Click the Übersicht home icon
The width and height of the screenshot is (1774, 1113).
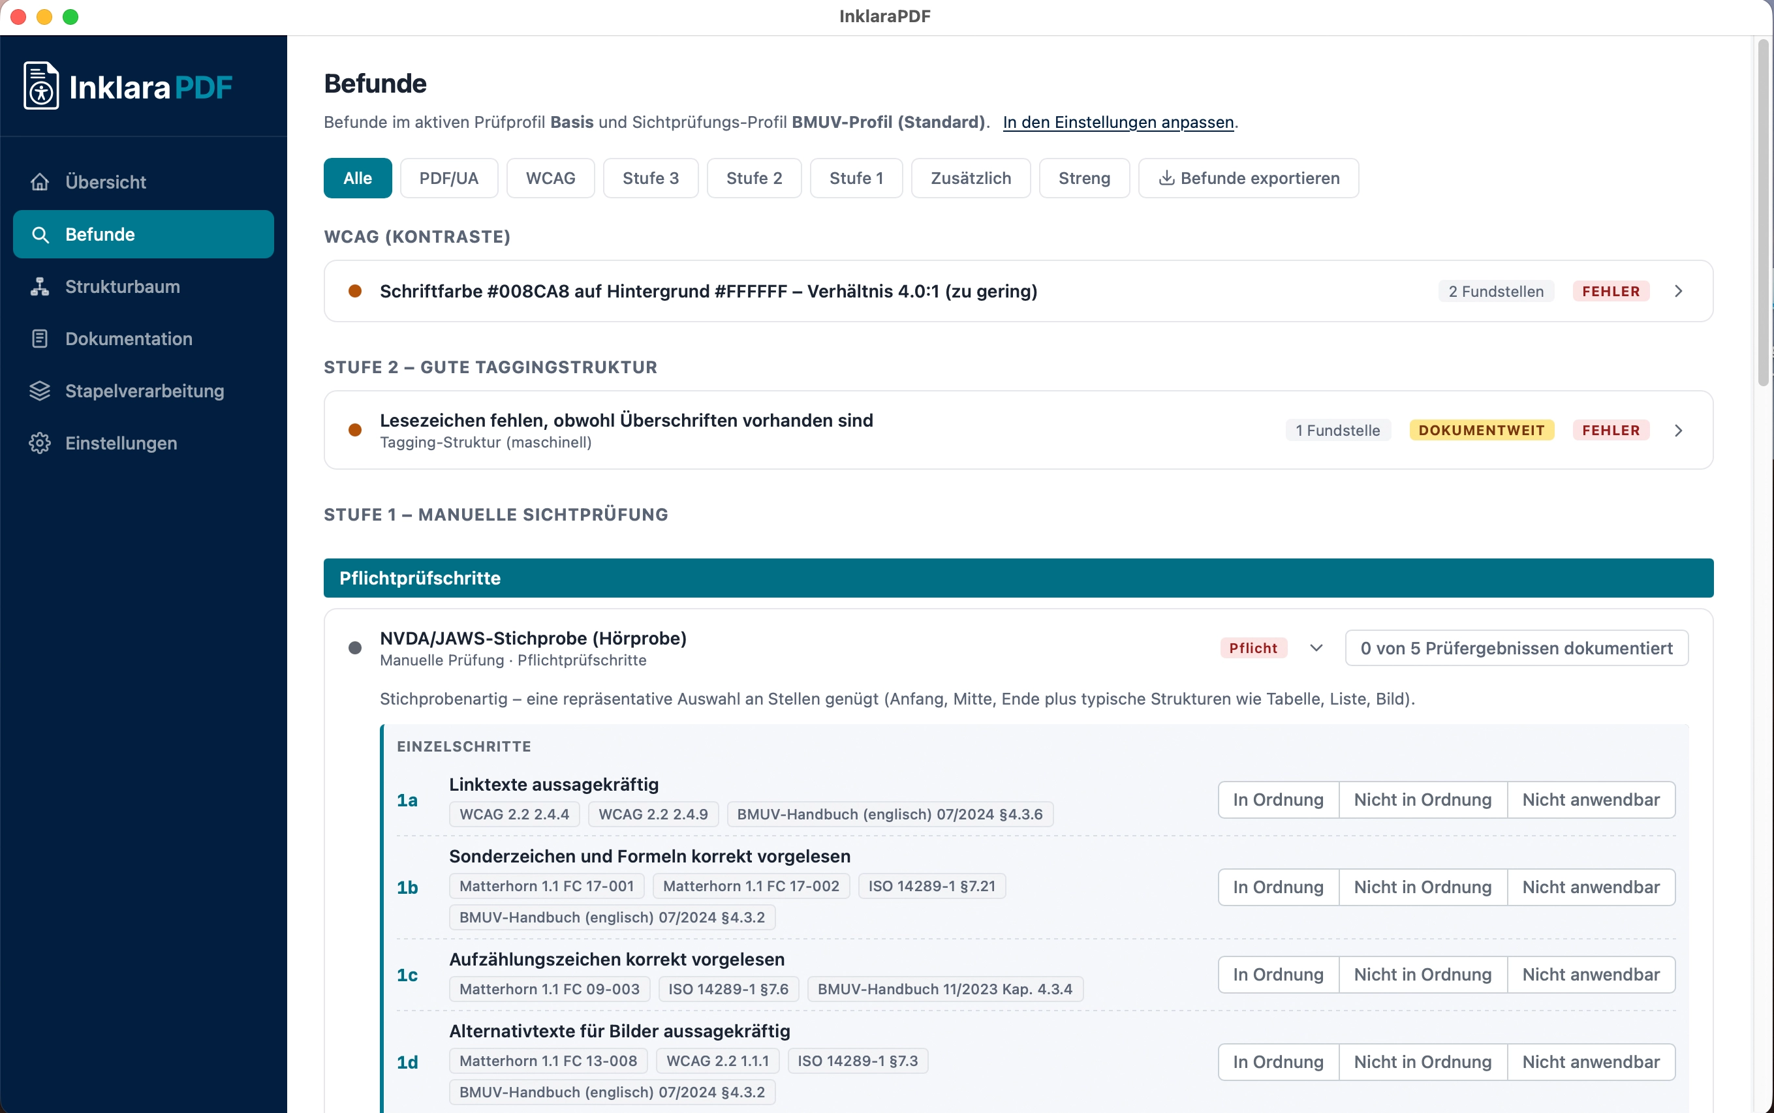click(x=40, y=182)
